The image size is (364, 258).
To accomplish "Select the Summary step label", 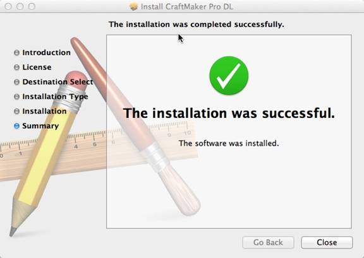I will (40, 126).
